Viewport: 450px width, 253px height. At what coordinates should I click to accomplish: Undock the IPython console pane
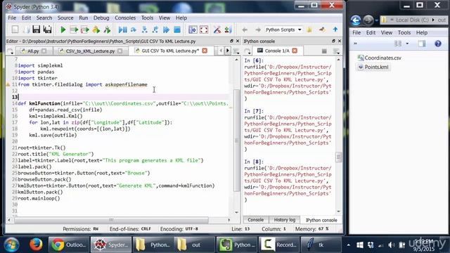click(x=333, y=41)
